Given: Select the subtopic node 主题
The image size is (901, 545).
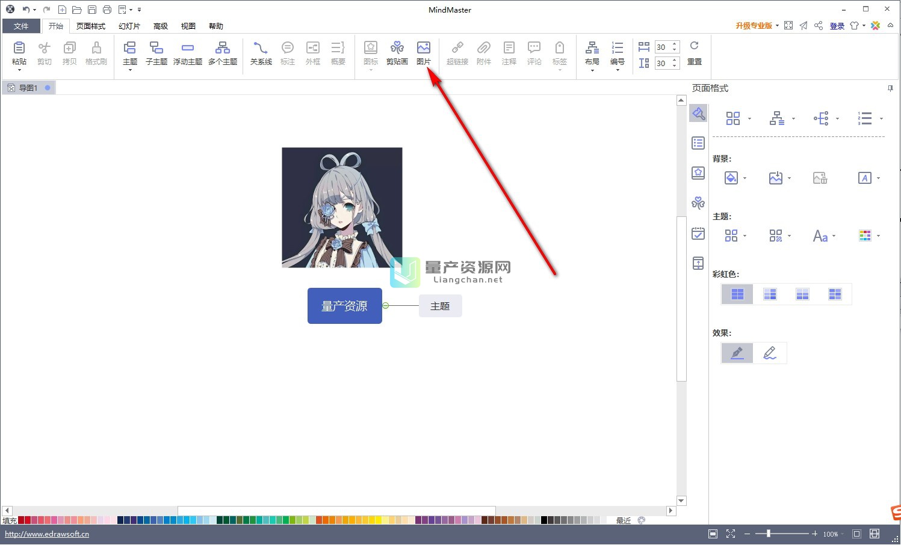Looking at the screenshot, I should (x=440, y=306).
